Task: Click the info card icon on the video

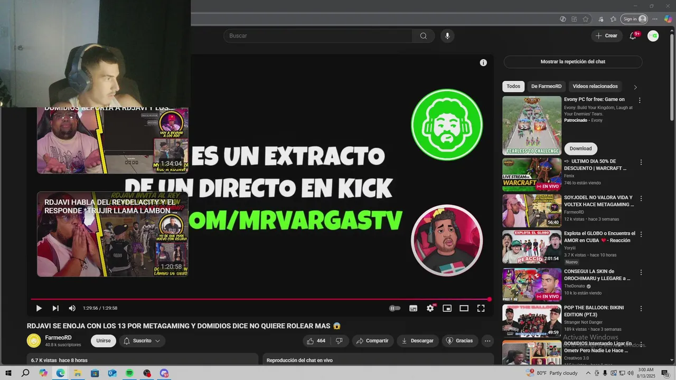Action: click(x=483, y=63)
